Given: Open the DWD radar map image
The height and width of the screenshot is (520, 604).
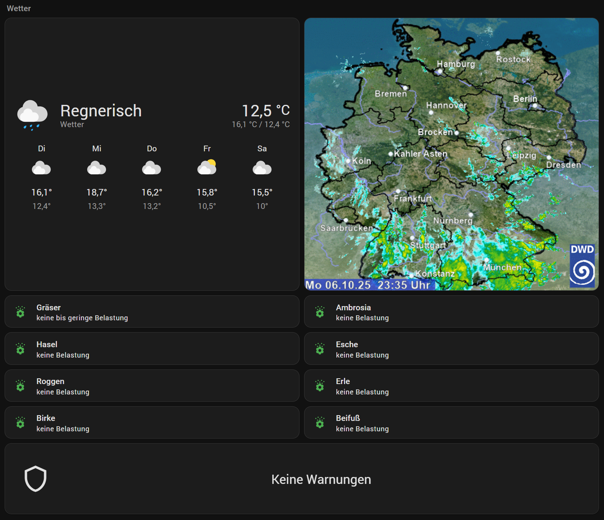Looking at the screenshot, I should pos(451,154).
